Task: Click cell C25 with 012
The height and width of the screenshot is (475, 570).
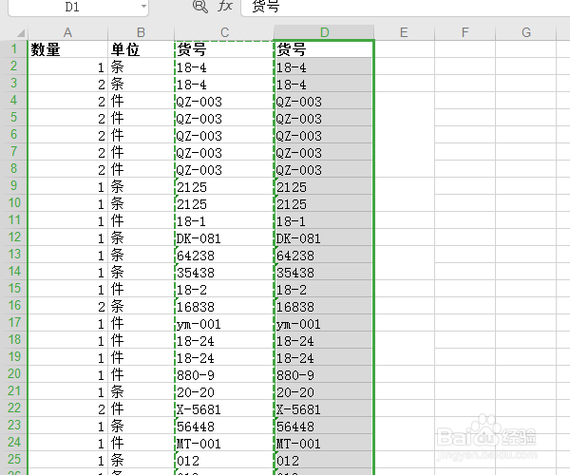Action: tap(224, 460)
